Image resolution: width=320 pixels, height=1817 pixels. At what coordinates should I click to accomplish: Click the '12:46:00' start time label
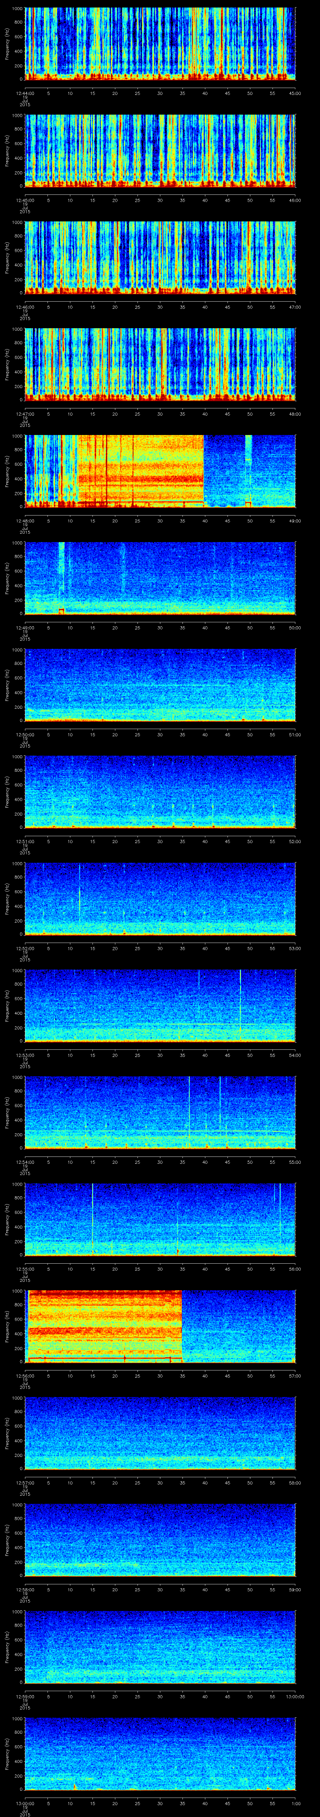25,308
